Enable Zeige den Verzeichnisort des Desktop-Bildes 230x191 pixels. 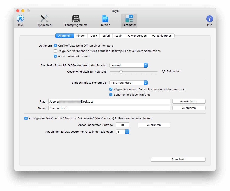pyautogui.click(x=55, y=51)
